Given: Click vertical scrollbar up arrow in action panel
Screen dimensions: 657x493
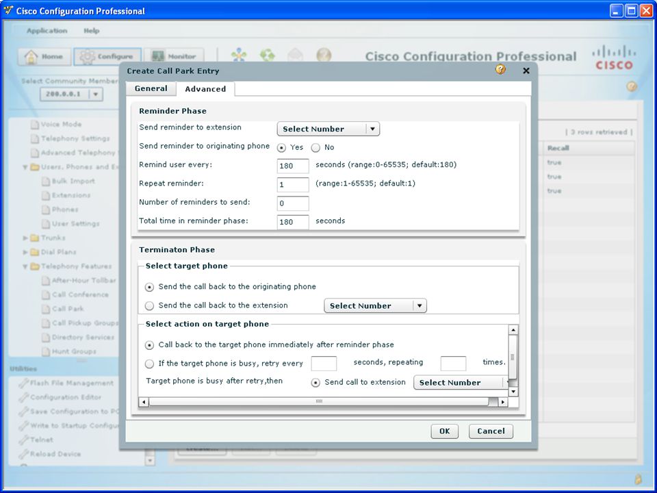Looking at the screenshot, I should pyautogui.click(x=513, y=330).
